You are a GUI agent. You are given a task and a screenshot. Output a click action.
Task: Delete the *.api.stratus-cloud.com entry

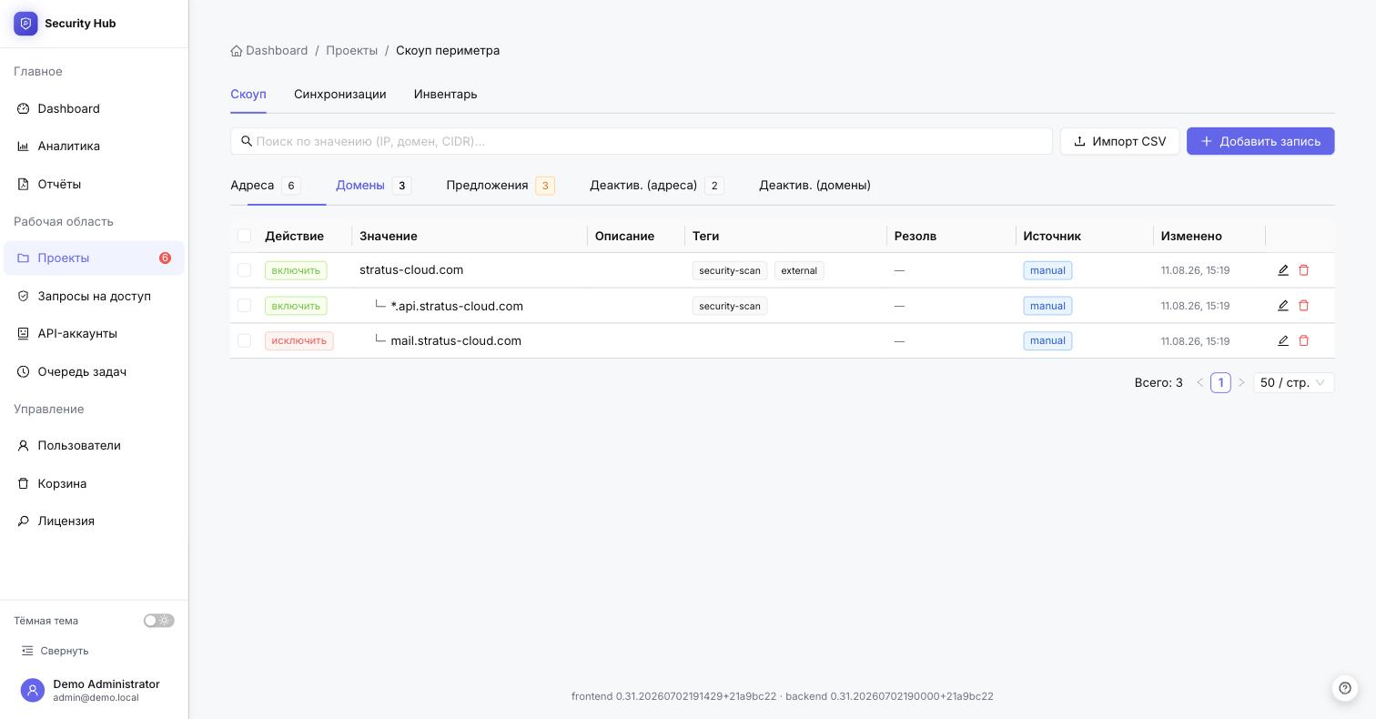point(1303,306)
